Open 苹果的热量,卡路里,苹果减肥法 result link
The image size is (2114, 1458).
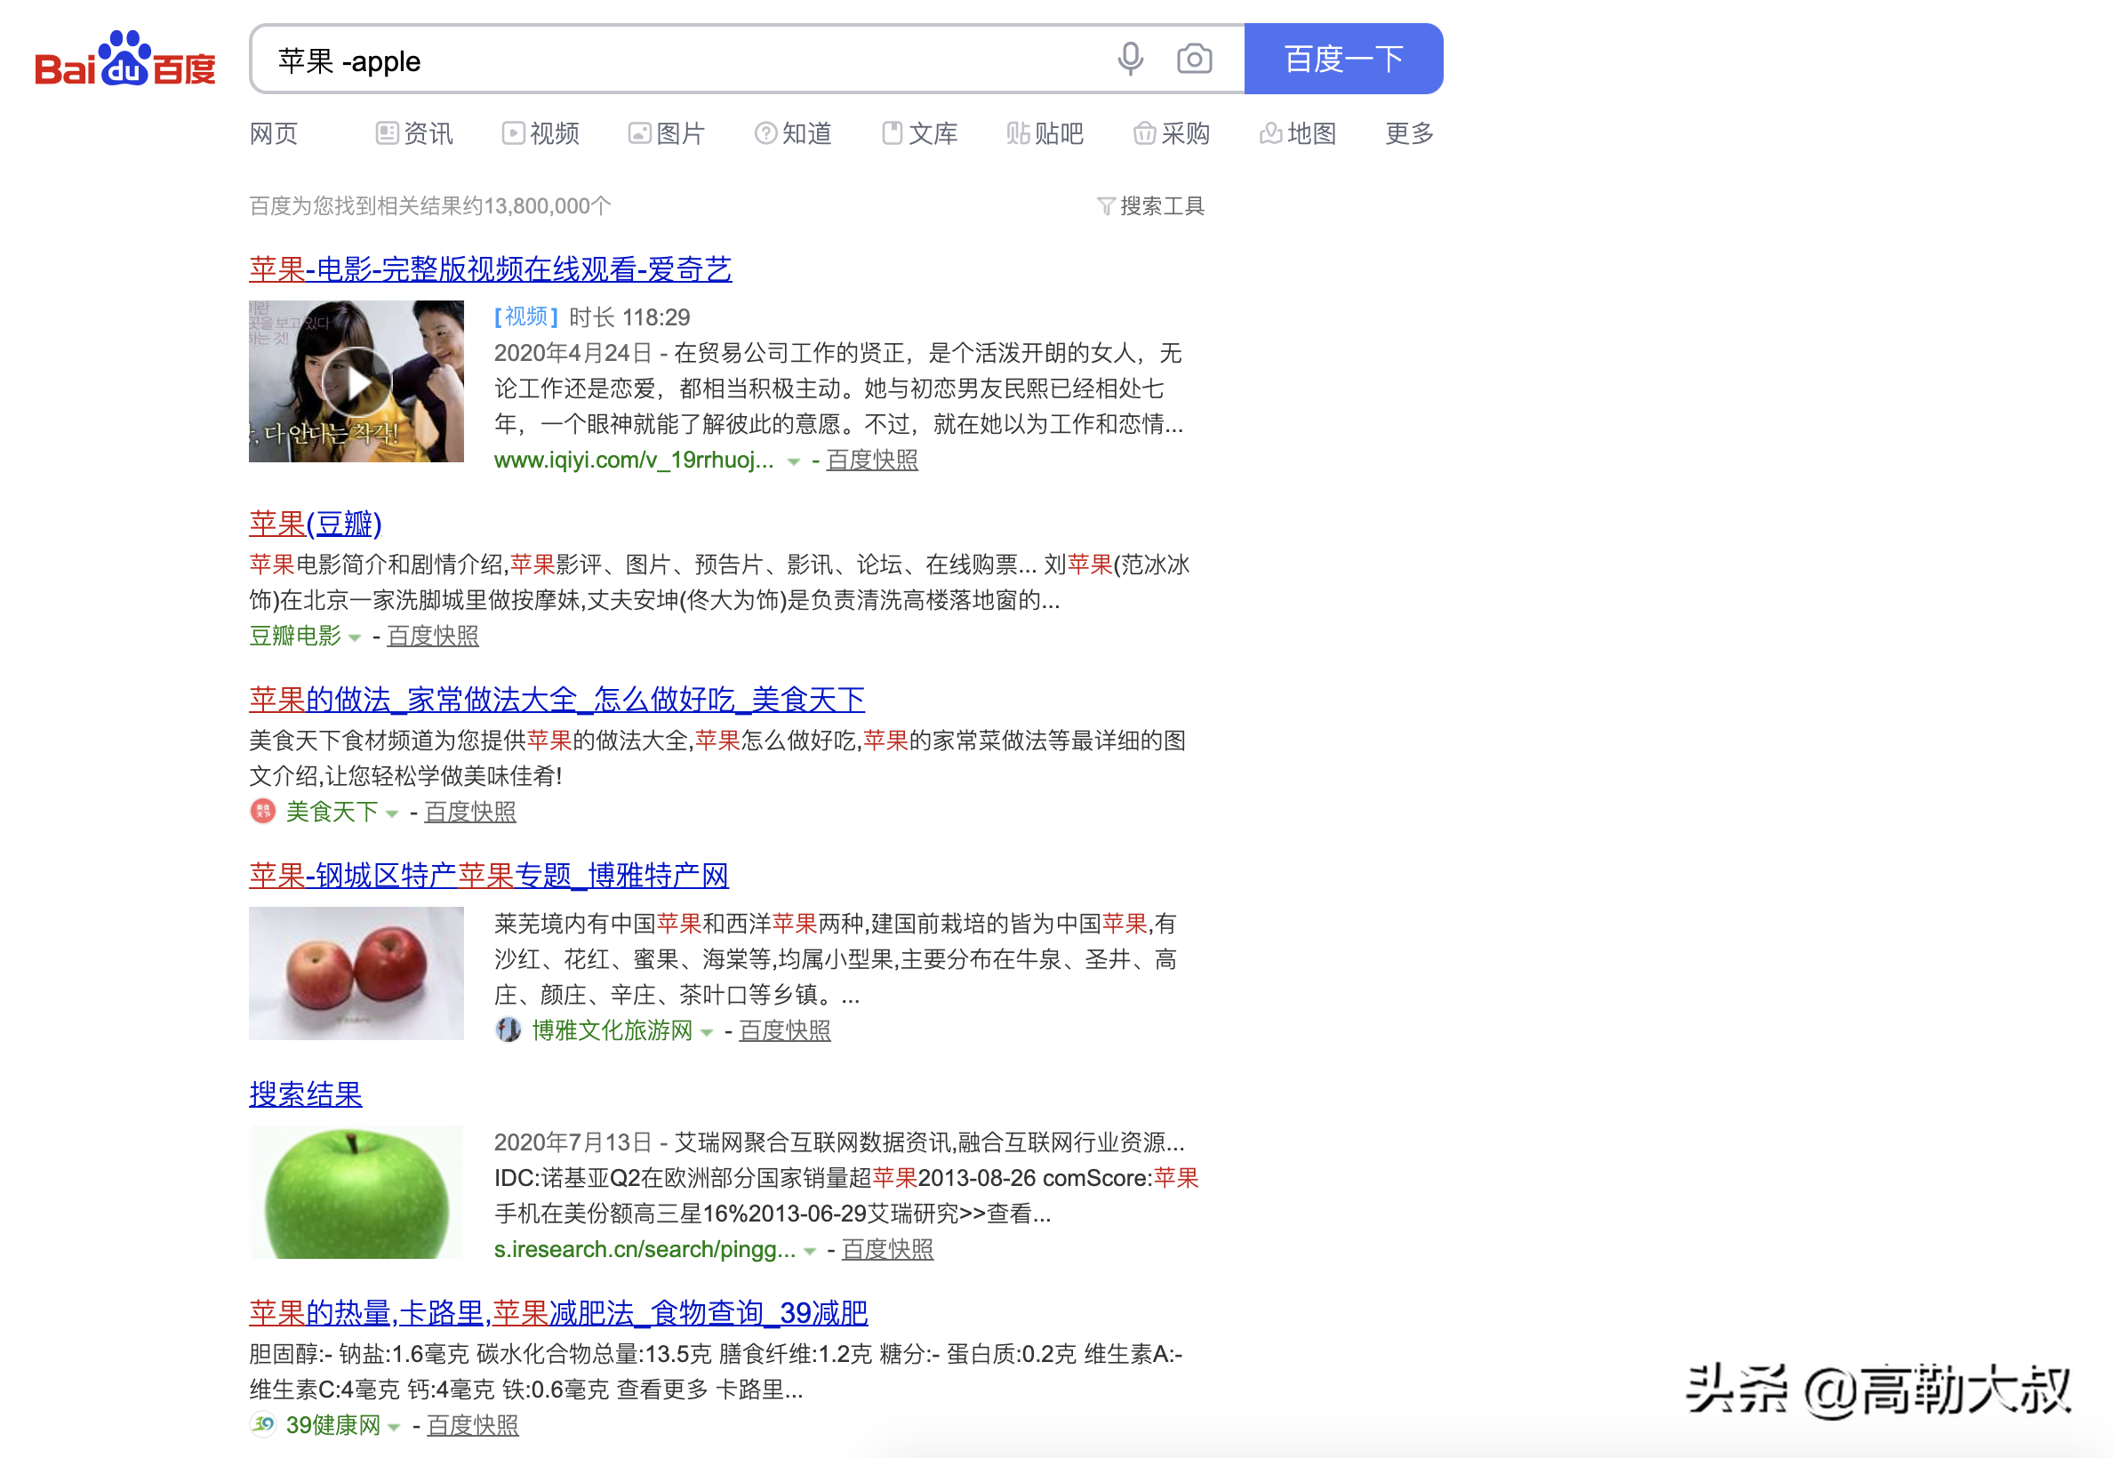pyautogui.click(x=558, y=1314)
